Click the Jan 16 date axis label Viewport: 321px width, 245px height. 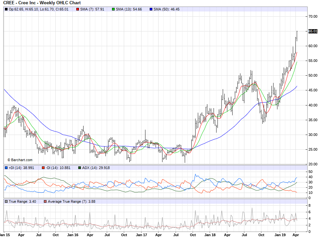point(73,235)
